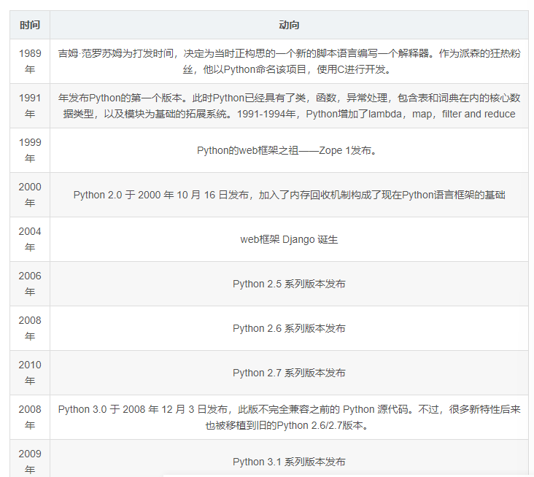Screen dimensions: 534x477
Task: Click the 时间 column header
Action: (30, 25)
